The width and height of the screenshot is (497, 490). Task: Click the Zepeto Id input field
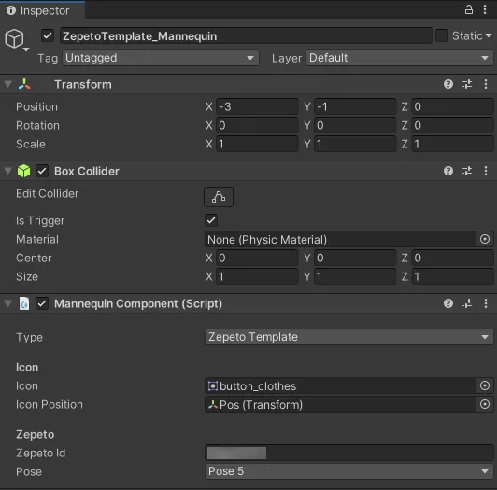pos(349,453)
